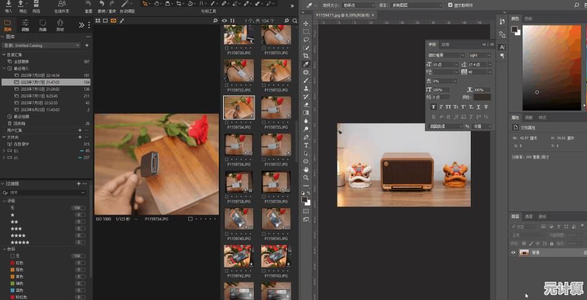Collapse the 色标 color tag filter group
Screen dimensions: 587x300
click(4, 249)
